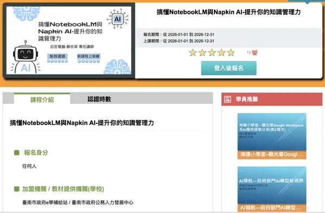The height and width of the screenshot is (213, 325).
Task: Open the 海運小學堂 recommended course thumbnail
Action: tap(272, 132)
